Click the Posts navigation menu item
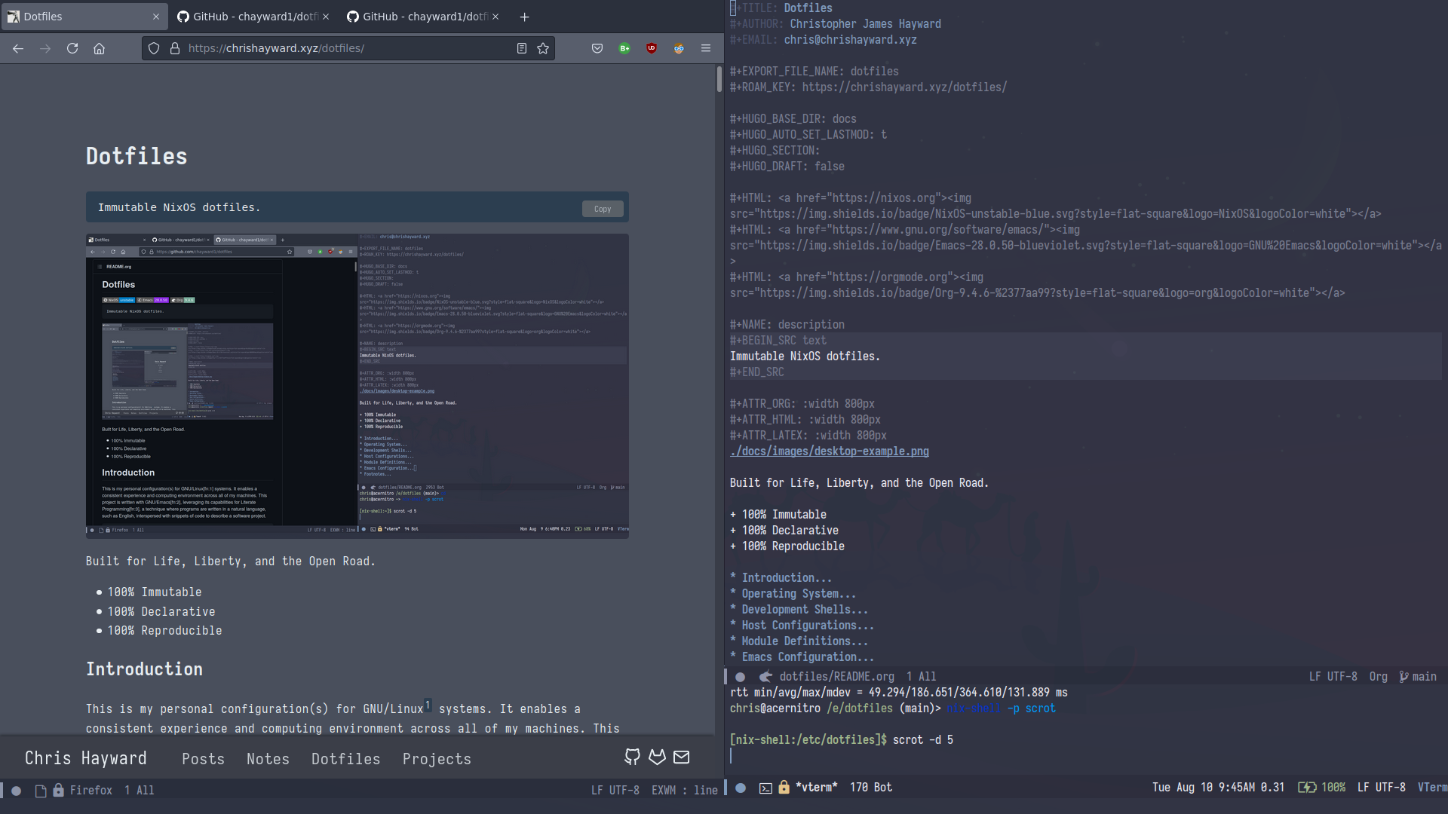This screenshot has width=1448, height=814. click(x=204, y=757)
